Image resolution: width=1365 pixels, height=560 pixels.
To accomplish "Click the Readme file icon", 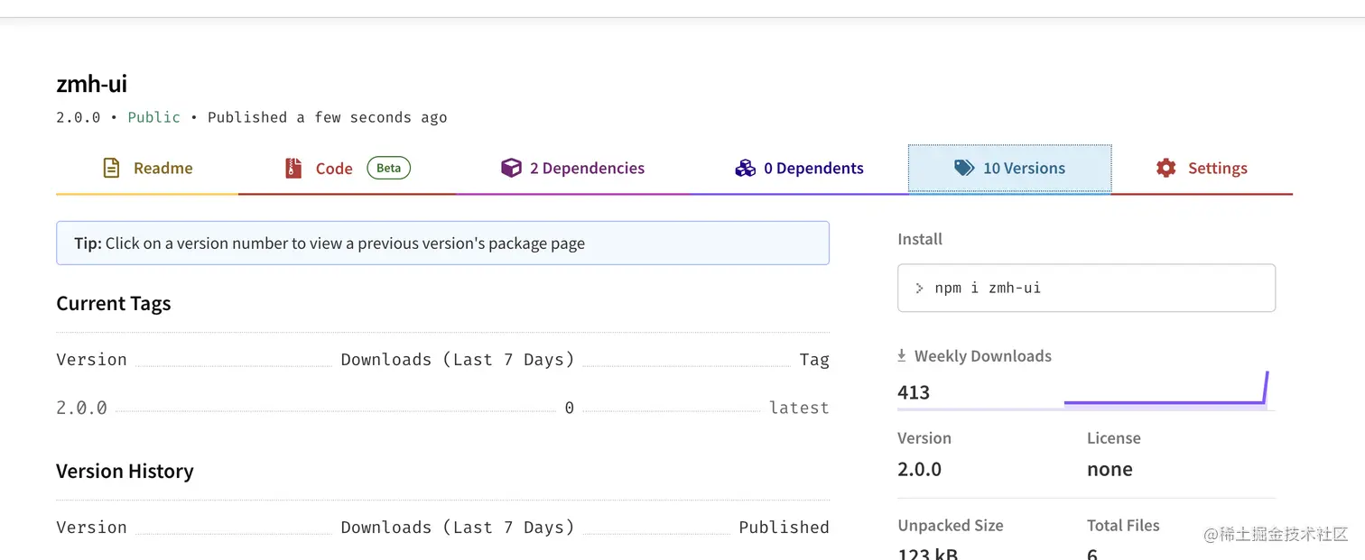I will 111,168.
